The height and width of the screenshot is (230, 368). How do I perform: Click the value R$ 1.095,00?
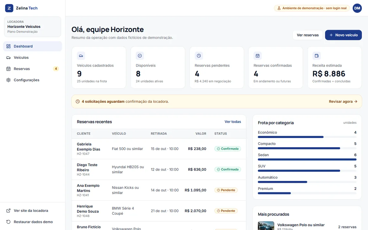(x=196, y=190)
